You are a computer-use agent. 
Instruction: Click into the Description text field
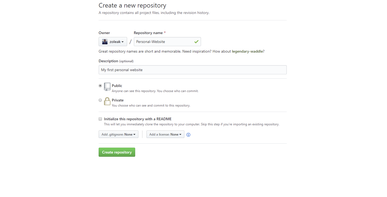pos(193,70)
